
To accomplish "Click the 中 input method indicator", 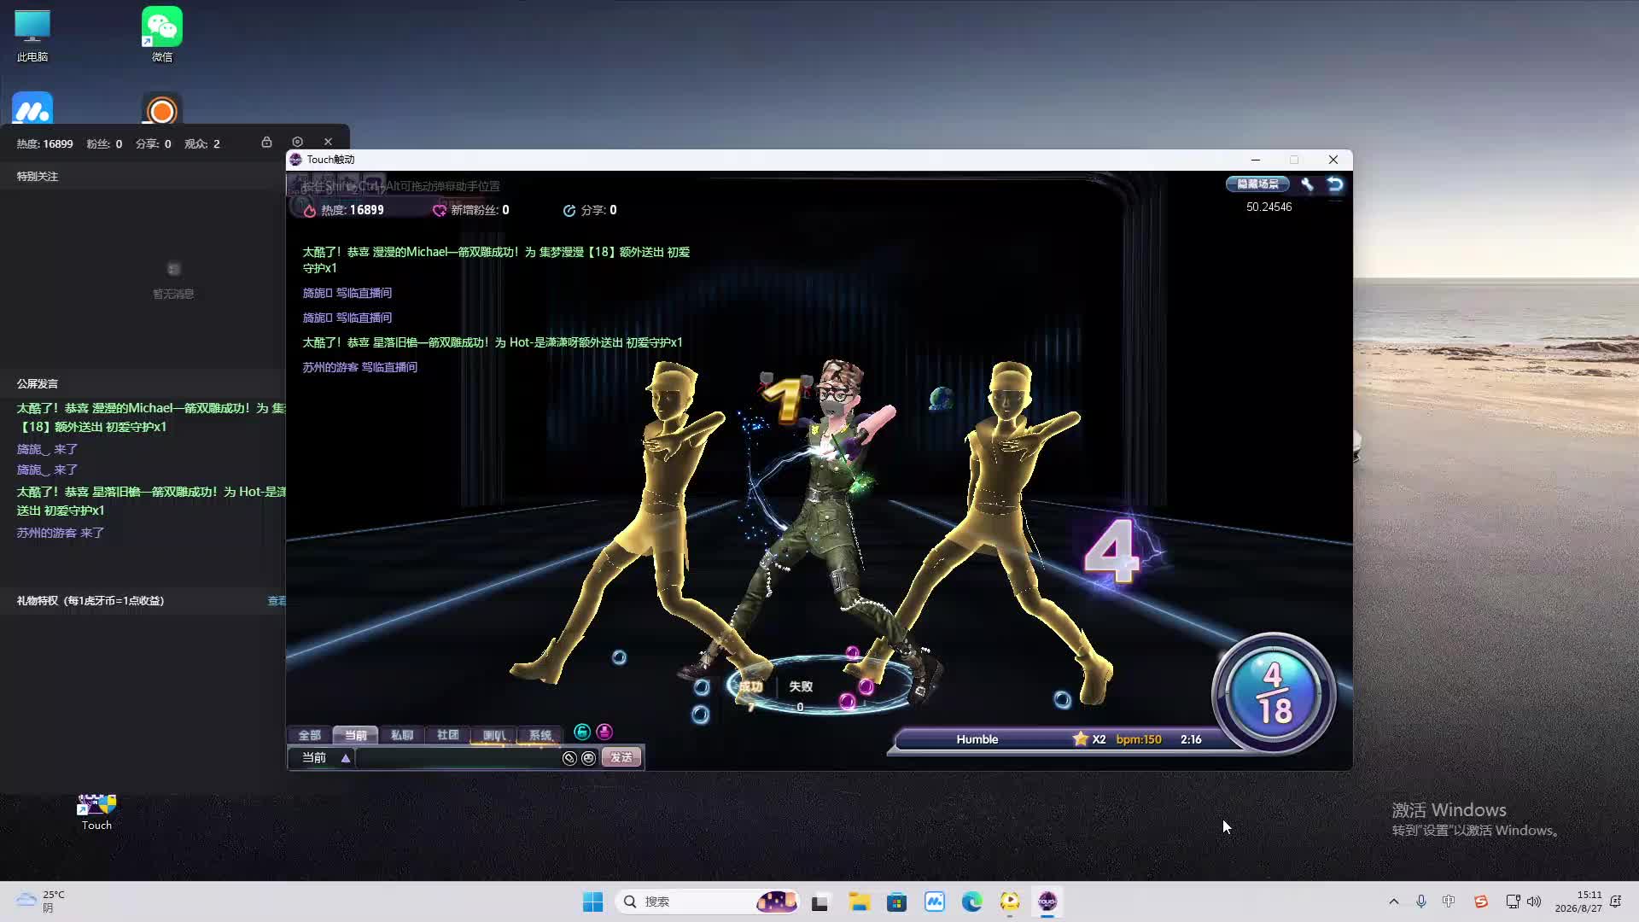I will pos(1449,902).
